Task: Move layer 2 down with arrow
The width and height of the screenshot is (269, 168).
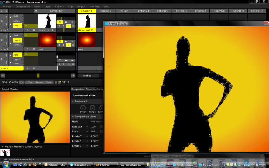Action: coord(10,43)
